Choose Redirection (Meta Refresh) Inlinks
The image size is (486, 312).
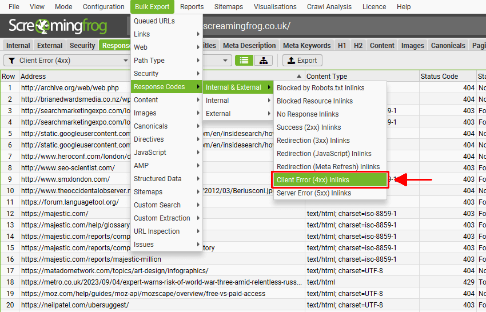click(330, 167)
